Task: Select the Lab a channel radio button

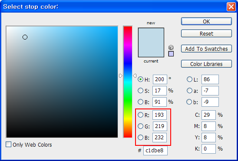Action: (x=189, y=91)
